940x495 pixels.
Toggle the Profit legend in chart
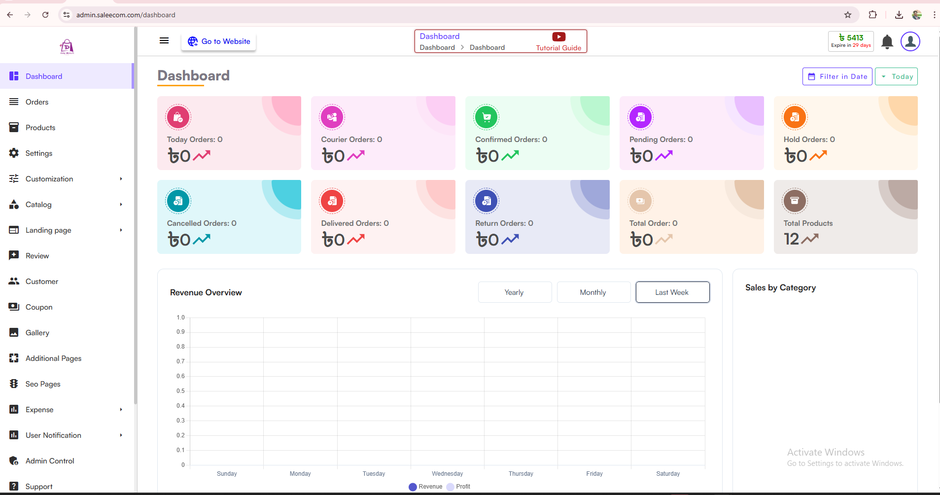[458, 487]
